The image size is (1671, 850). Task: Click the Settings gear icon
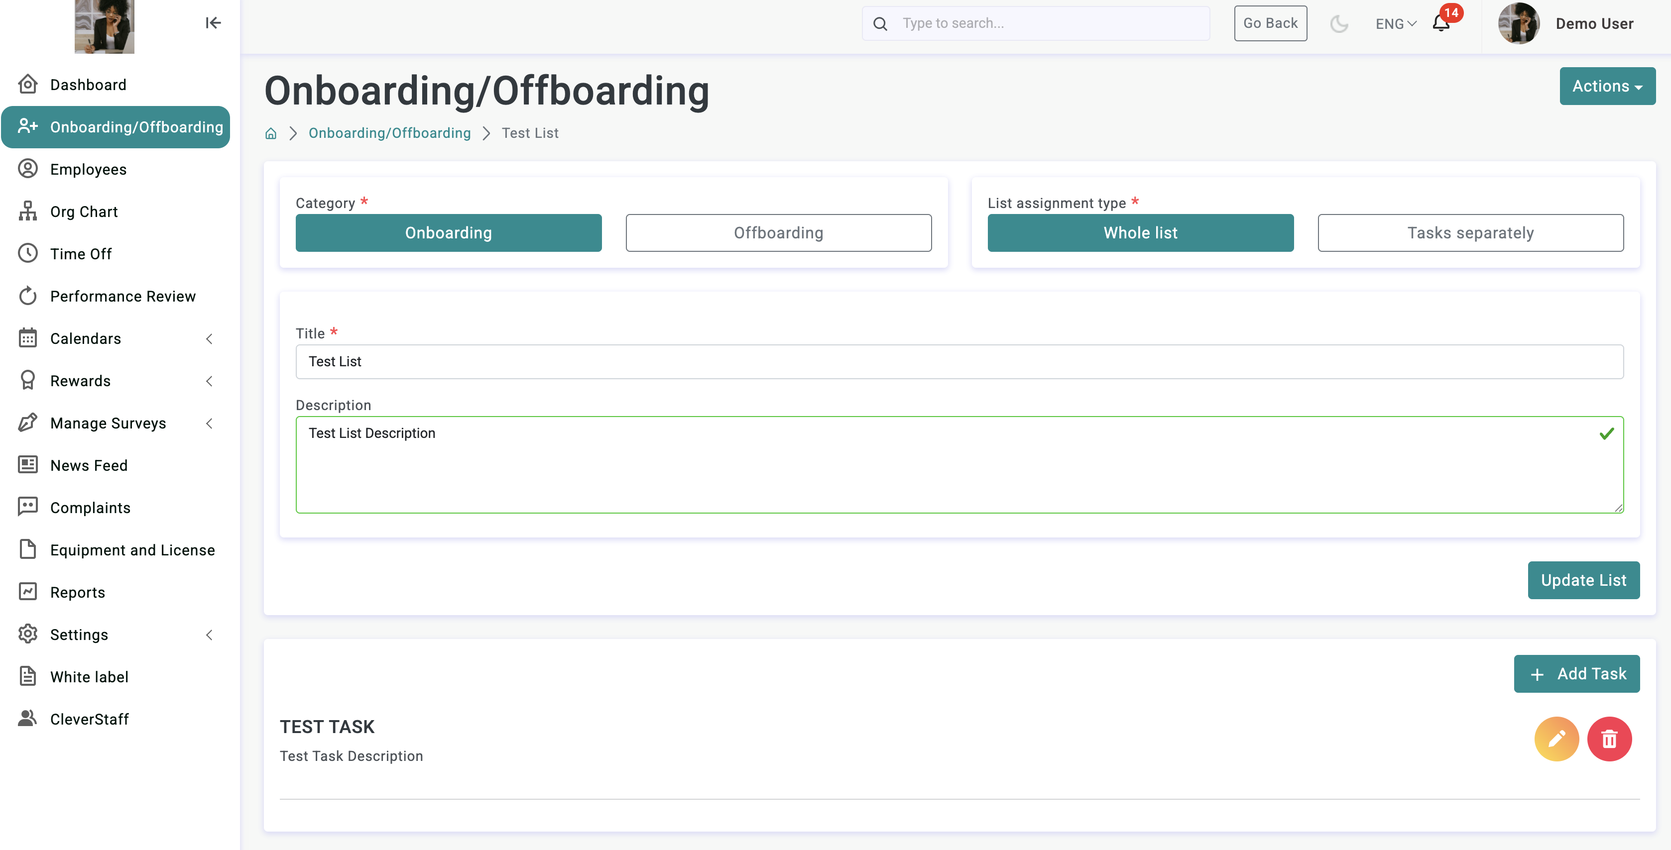(28, 634)
